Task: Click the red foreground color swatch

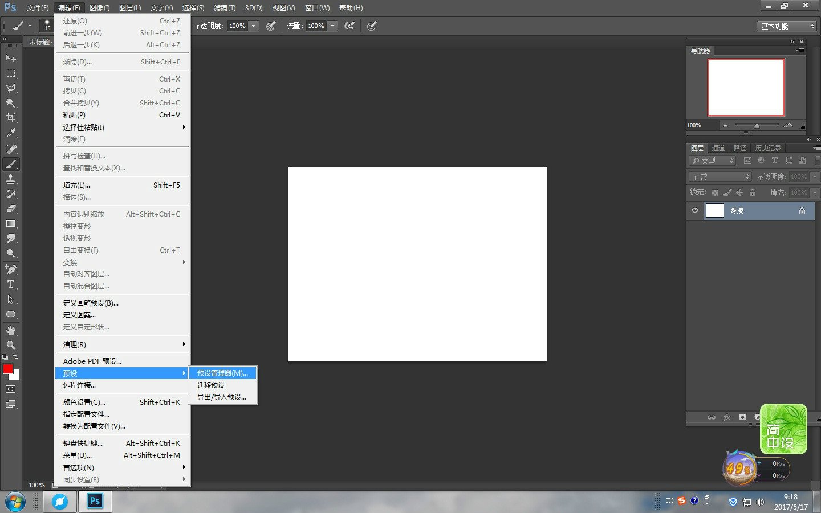Action: click(8, 369)
